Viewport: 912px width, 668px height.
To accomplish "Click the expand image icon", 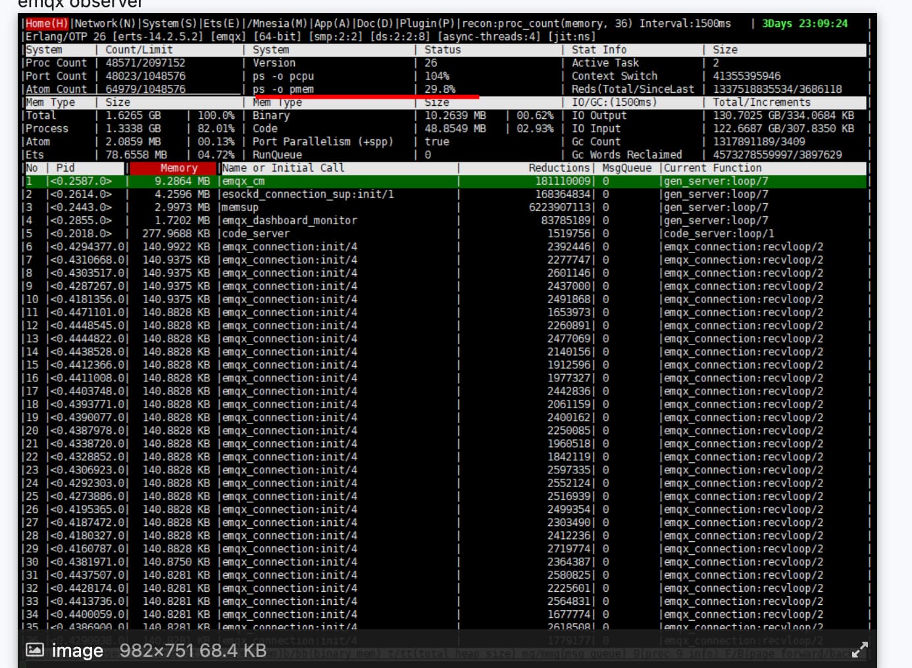I will click(859, 650).
